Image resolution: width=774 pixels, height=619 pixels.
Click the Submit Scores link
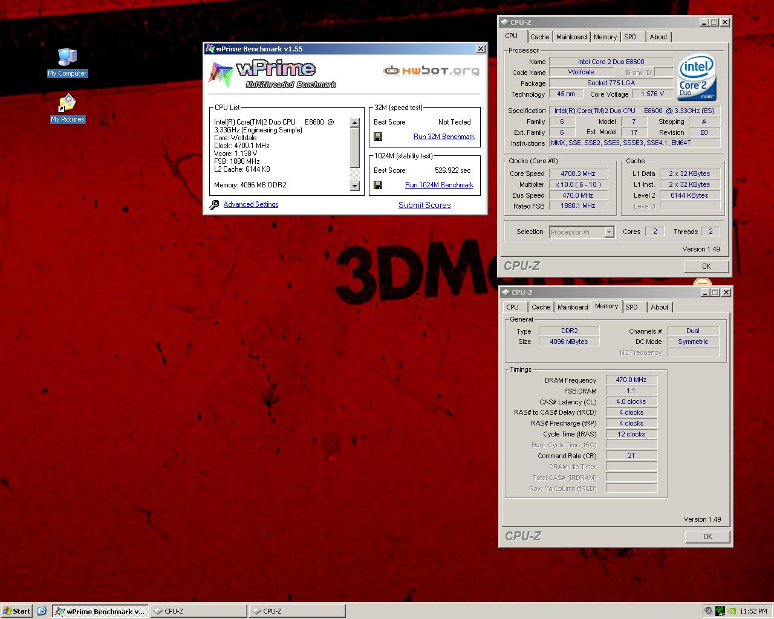point(424,205)
